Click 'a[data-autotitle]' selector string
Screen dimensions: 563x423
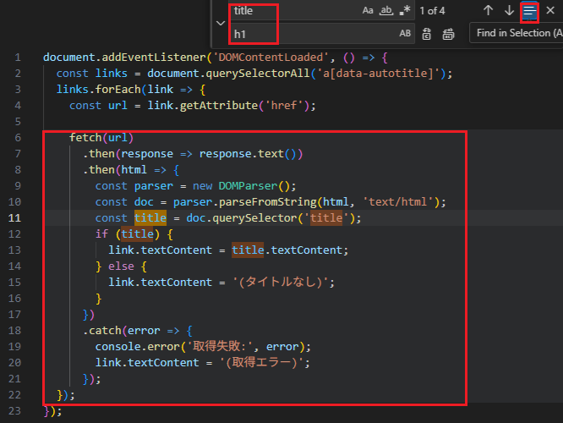pyautogui.click(x=378, y=74)
